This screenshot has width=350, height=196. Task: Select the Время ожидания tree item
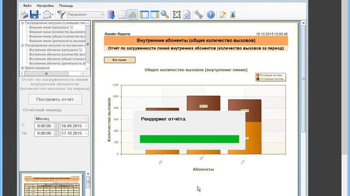click(37, 68)
